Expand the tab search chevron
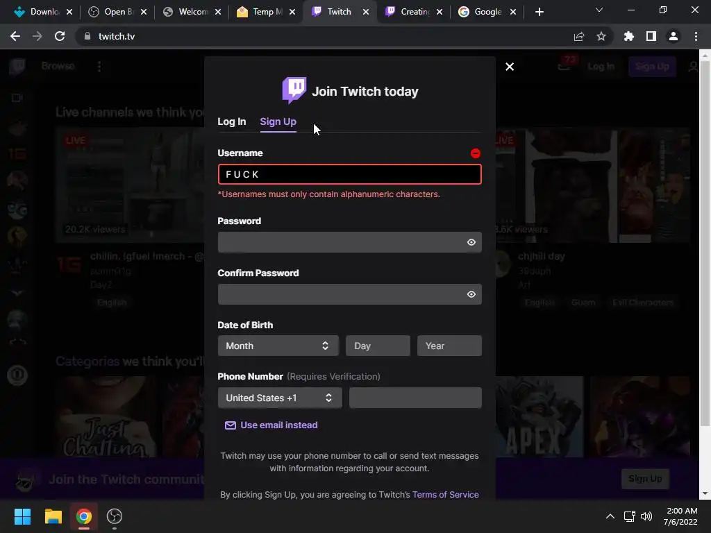This screenshot has width=711, height=533. click(x=599, y=10)
